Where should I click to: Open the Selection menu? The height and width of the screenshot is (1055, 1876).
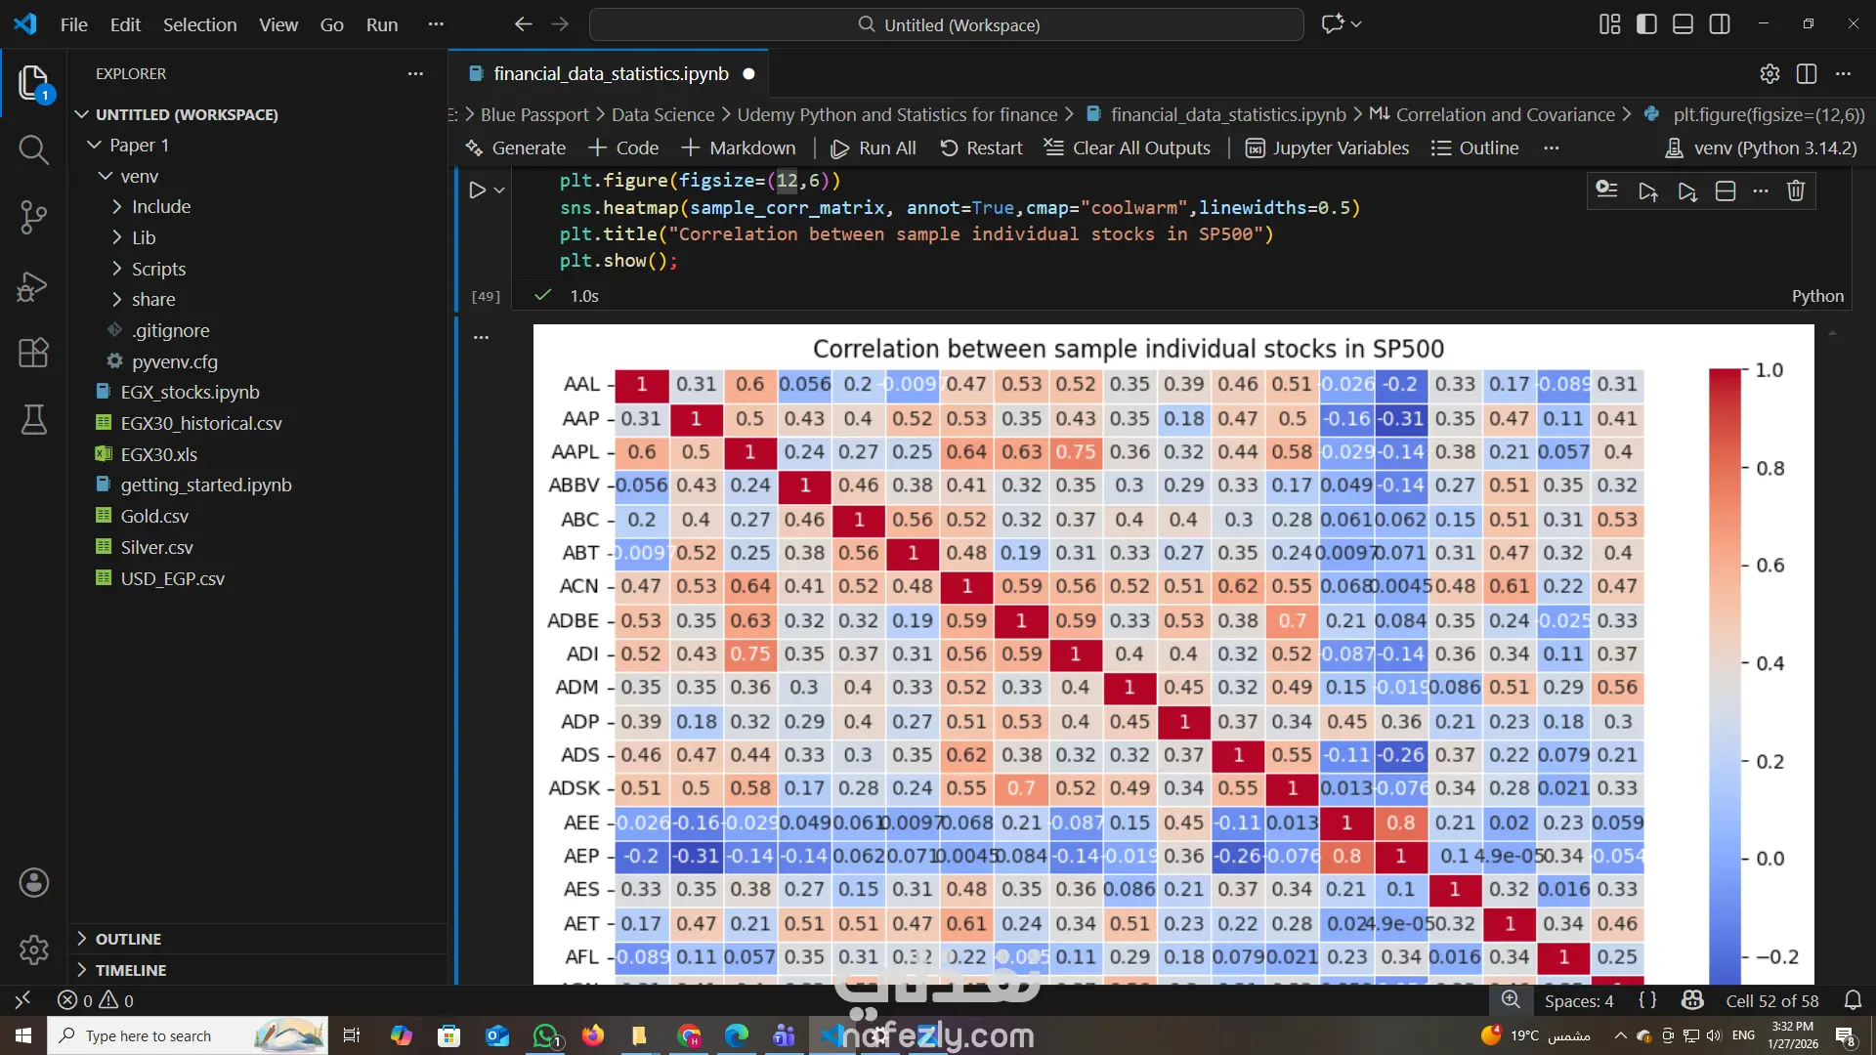pos(199,24)
